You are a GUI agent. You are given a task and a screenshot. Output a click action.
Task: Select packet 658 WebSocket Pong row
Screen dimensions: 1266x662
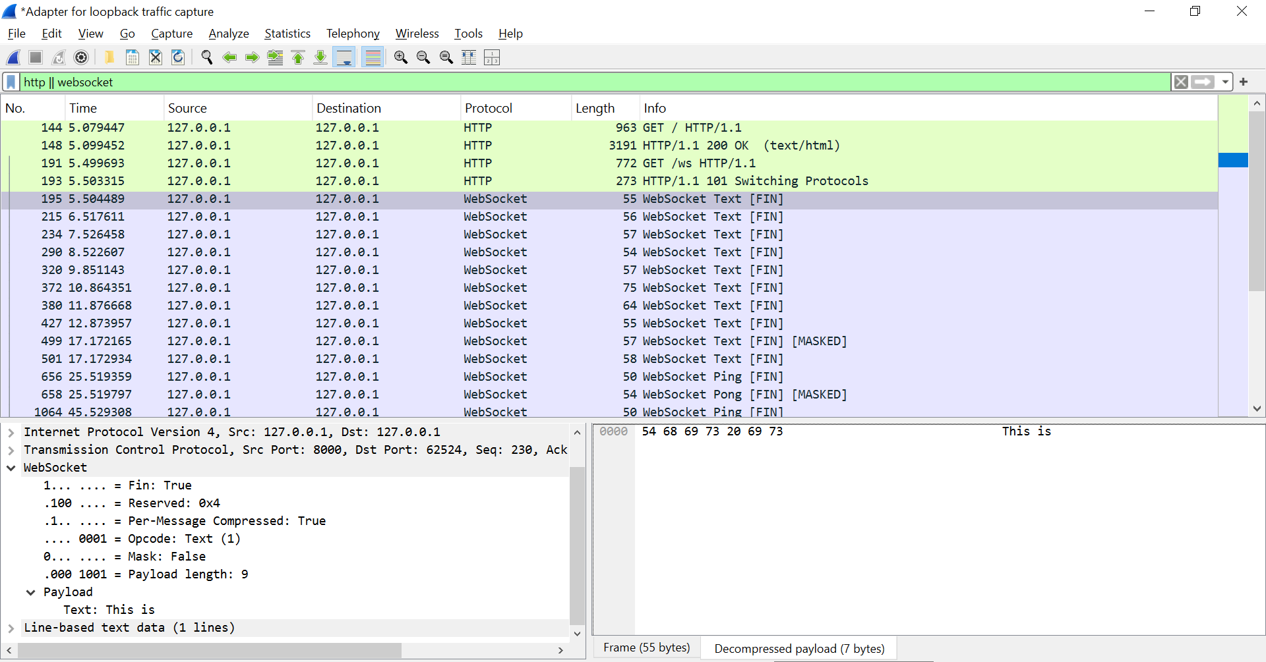[x=609, y=395]
